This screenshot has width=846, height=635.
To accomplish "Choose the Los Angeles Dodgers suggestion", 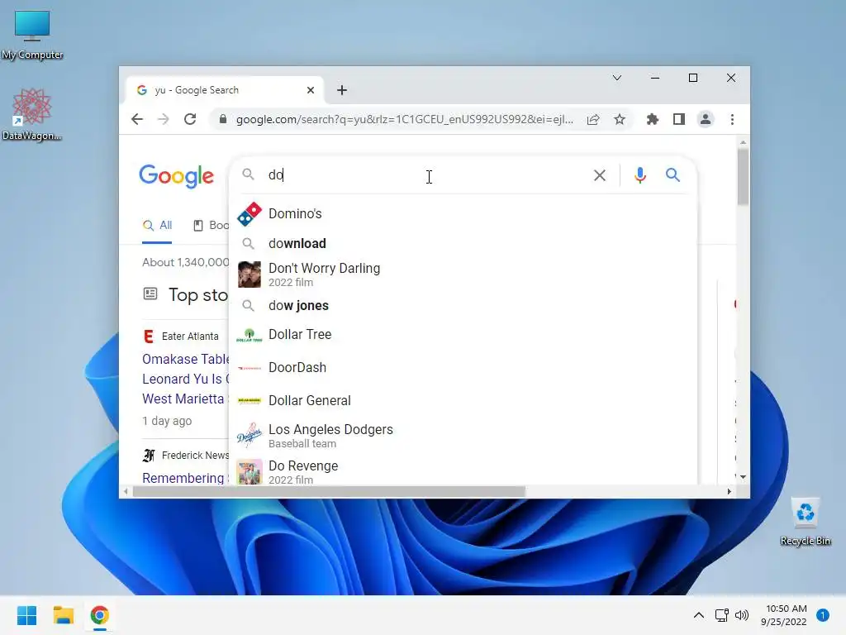I will point(463,436).
